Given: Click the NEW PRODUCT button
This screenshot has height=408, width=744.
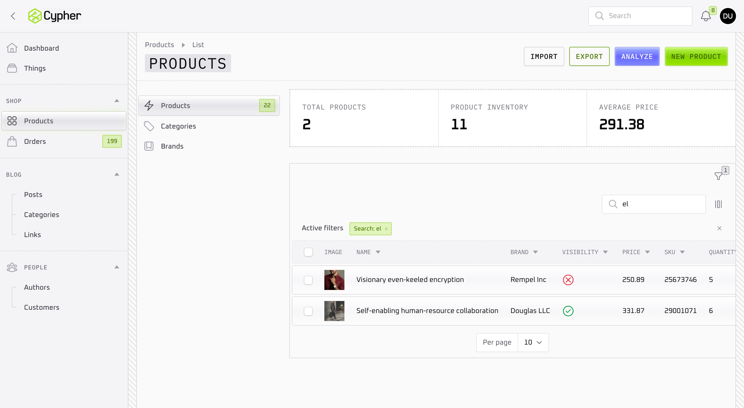Looking at the screenshot, I should pos(696,56).
